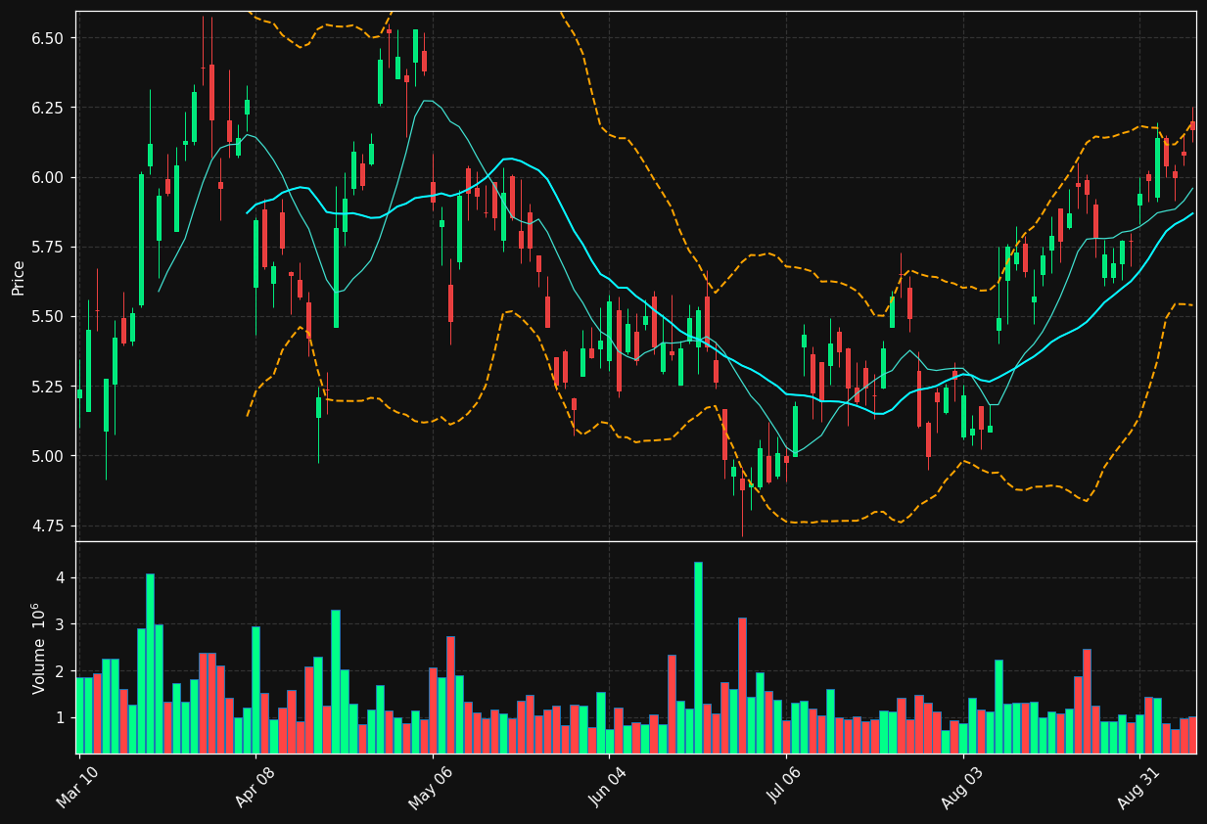Select the 4.75 price axis value
The height and width of the screenshot is (824, 1207).
pos(47,526)
